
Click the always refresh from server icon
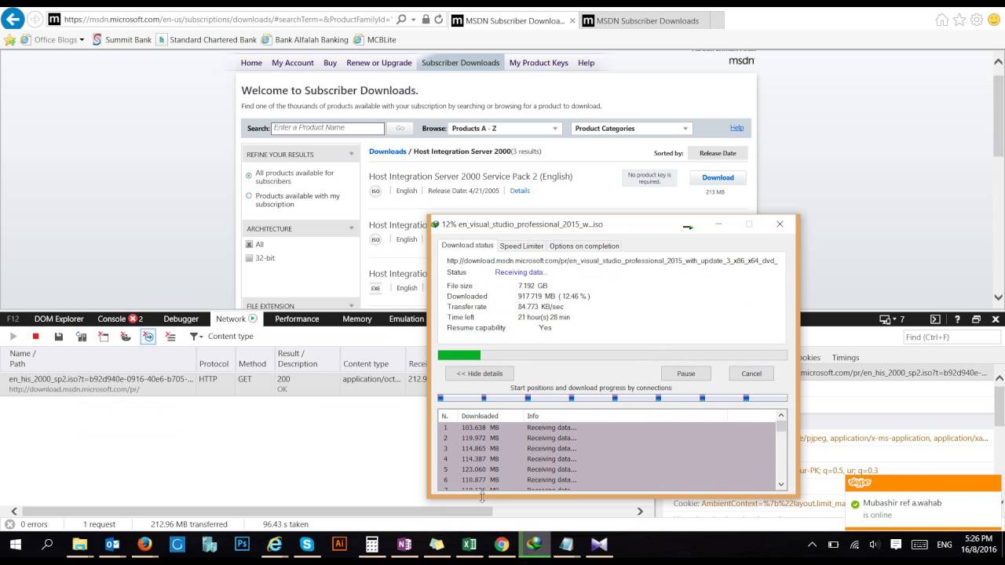(81, 337)
